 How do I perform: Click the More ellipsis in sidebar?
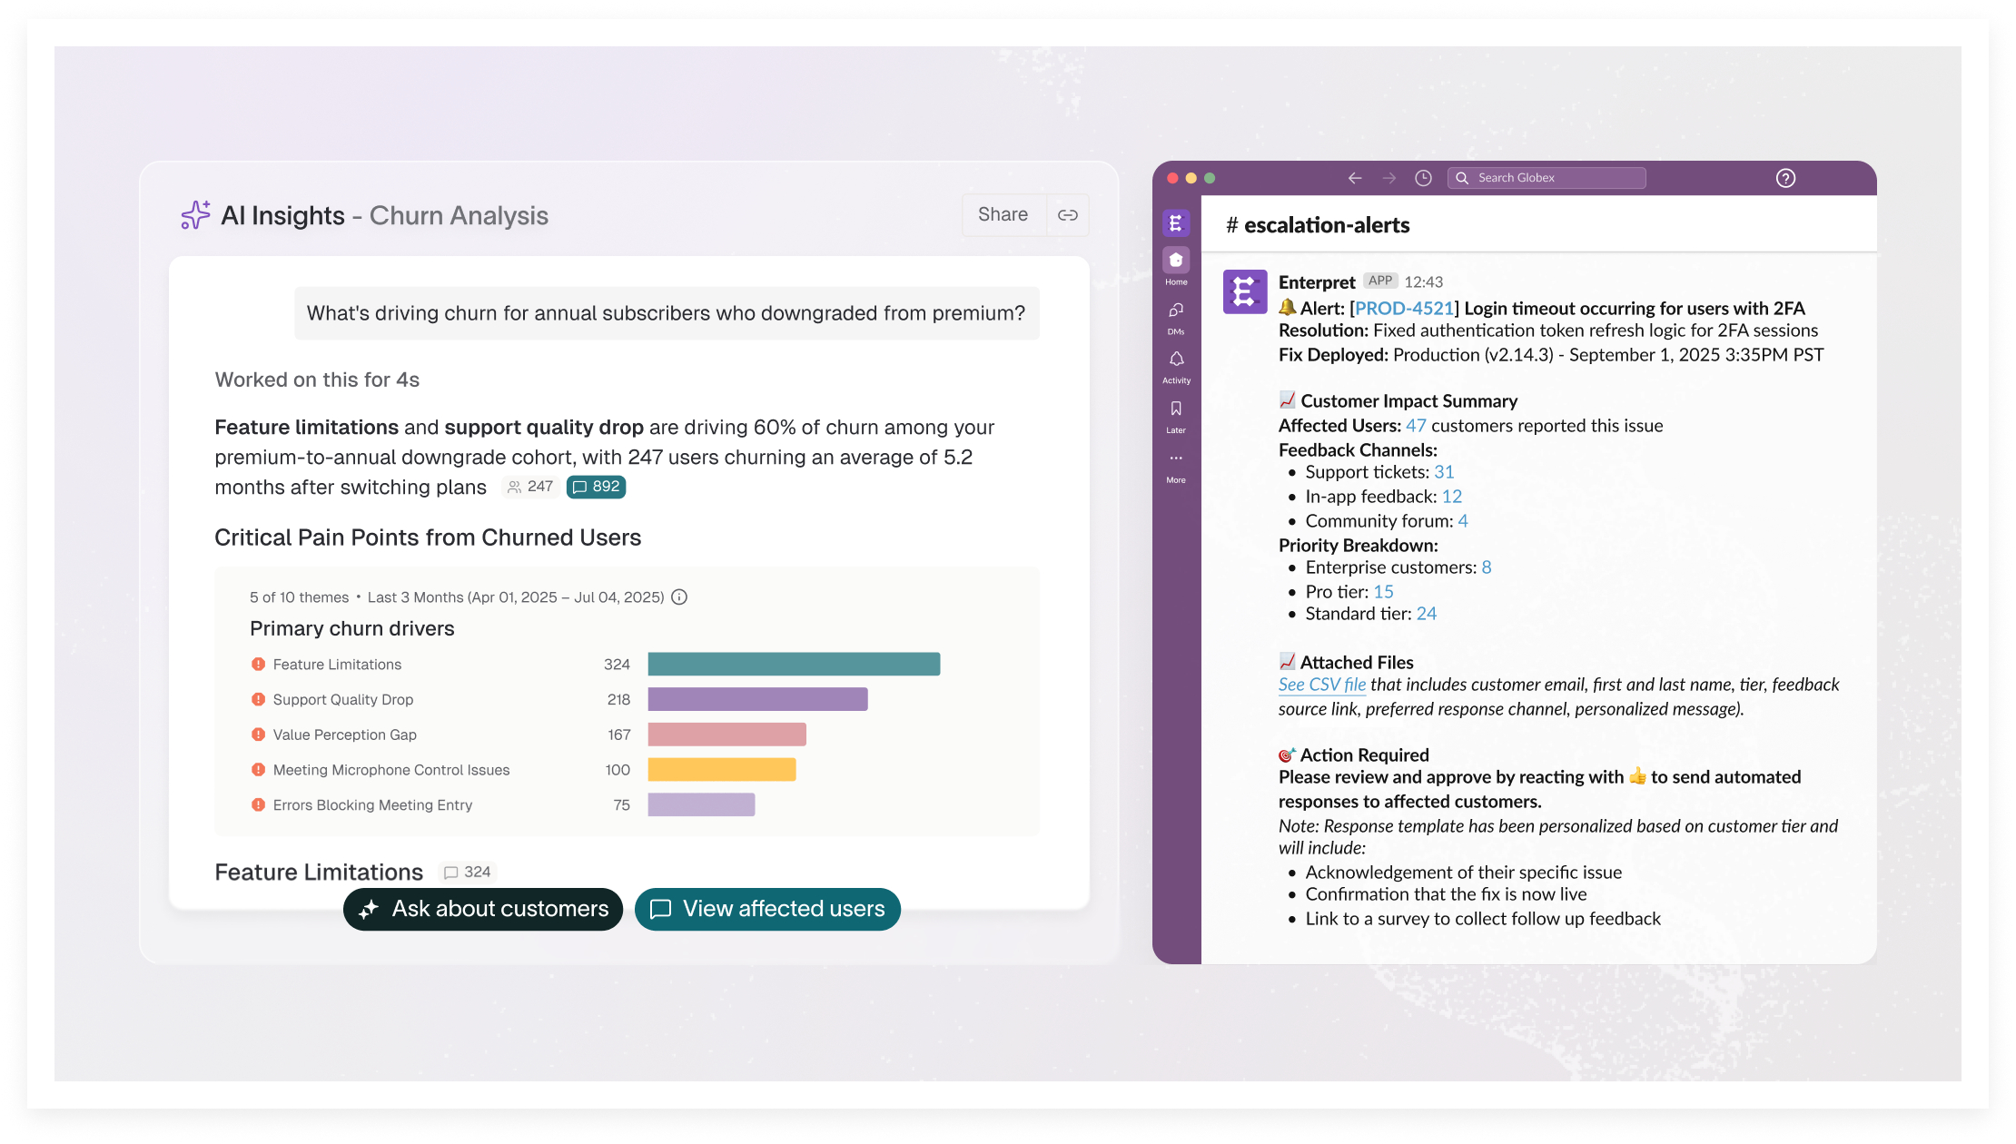pyautogui.click(x=1176, y=459)
